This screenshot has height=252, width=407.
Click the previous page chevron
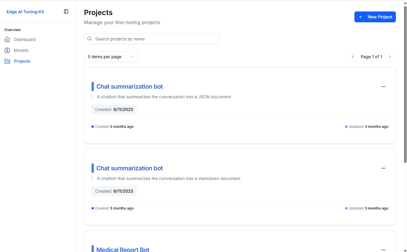352,57
